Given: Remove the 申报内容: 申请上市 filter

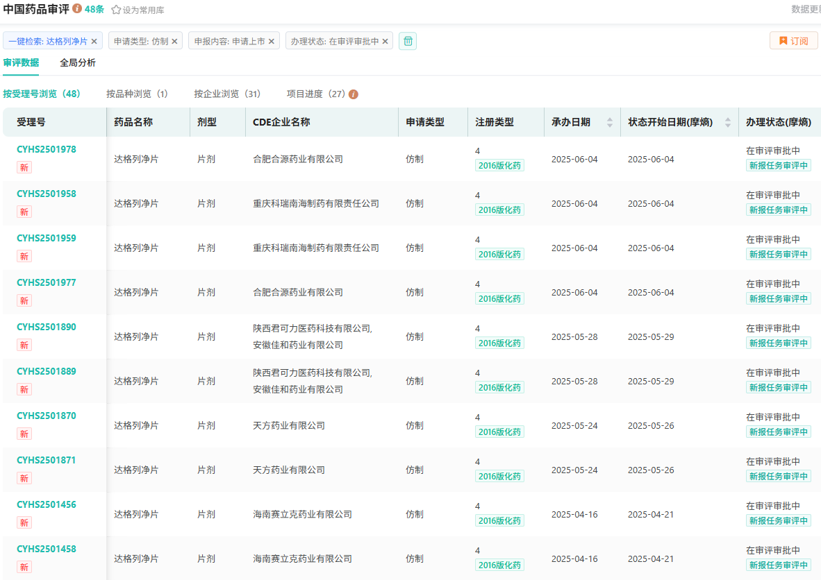Looking at the screenshot, I should point(272,41).
